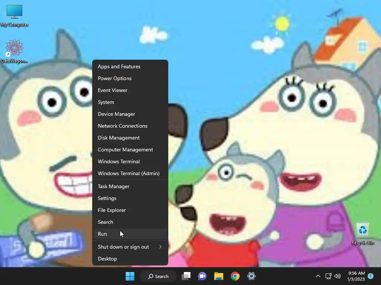This screenshot has height=285, width=381.
Task: Open the notification count badge
Action: point(370,276)
